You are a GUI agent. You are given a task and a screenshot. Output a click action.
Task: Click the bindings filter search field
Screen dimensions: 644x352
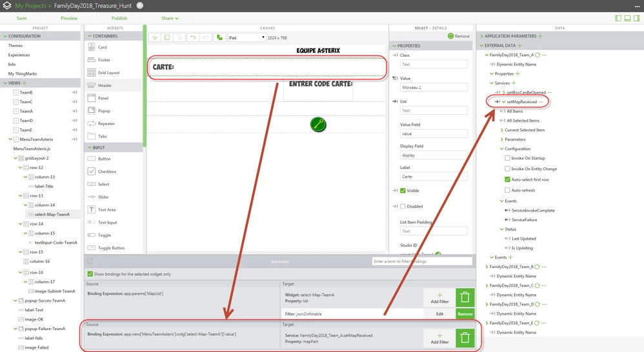(x=422, y=261)
